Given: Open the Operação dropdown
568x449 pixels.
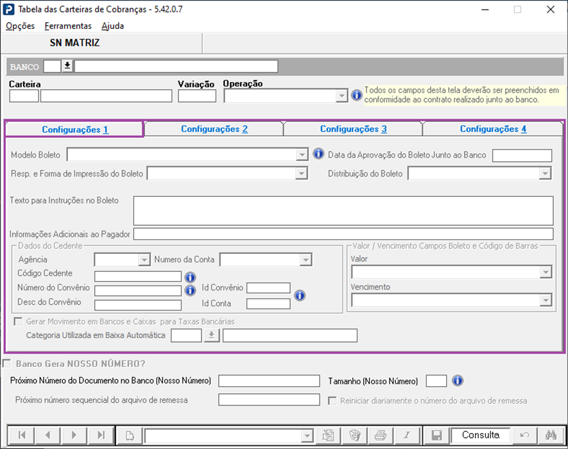Looking at the screenshot, I should click(x=341, y=96).
